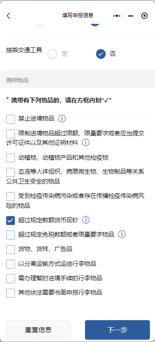
Task: Open info icon for 超过规定免税数额或者限量要求物品
Action: click(122, 234)
